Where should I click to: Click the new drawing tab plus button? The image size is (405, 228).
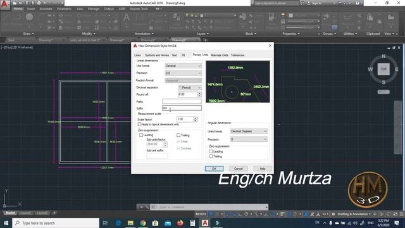click(205, 40)
